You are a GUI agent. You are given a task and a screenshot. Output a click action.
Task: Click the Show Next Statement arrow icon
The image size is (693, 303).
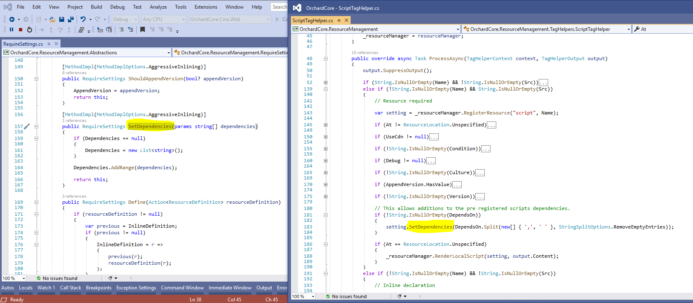pyautogui.click(x=42, y=30)
